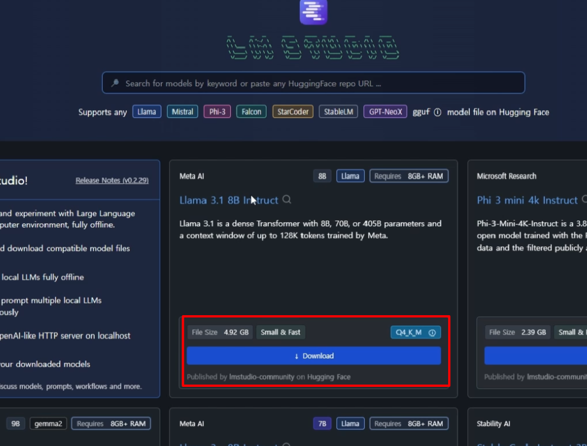Click the Llama tag on the Llama 3.1 8B card

(350, 176)
